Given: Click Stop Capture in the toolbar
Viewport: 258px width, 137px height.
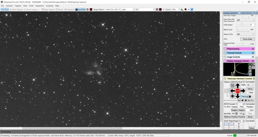Looking at the screenshot, I should 48,10.
